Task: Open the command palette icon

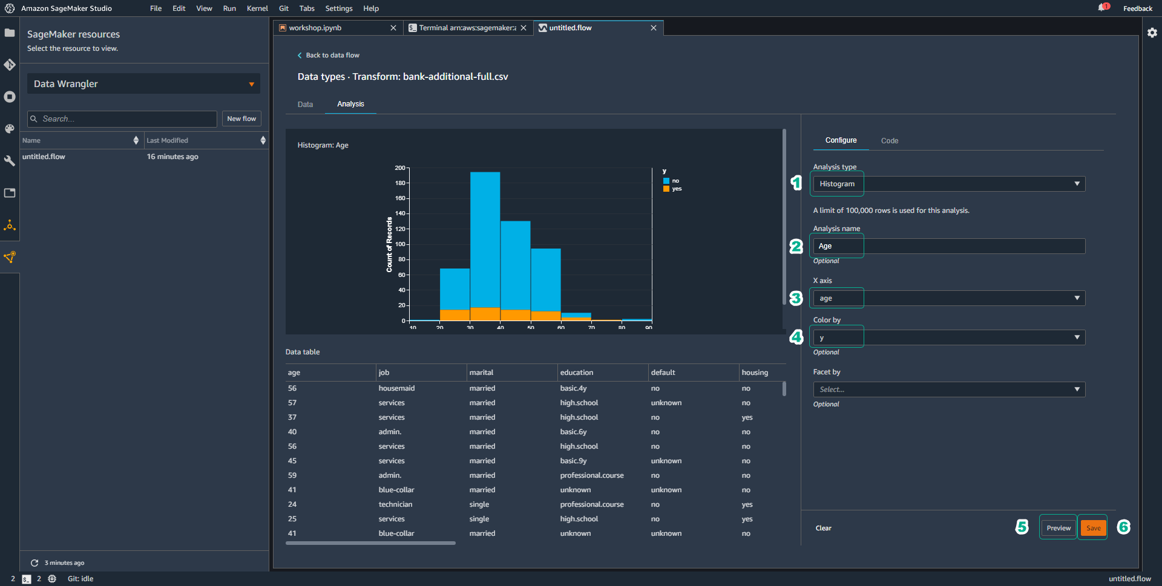Action: [x=10, y=129]
